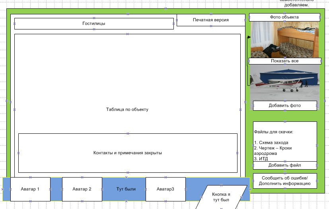Click the Гостилицы title box

(94, 23)
